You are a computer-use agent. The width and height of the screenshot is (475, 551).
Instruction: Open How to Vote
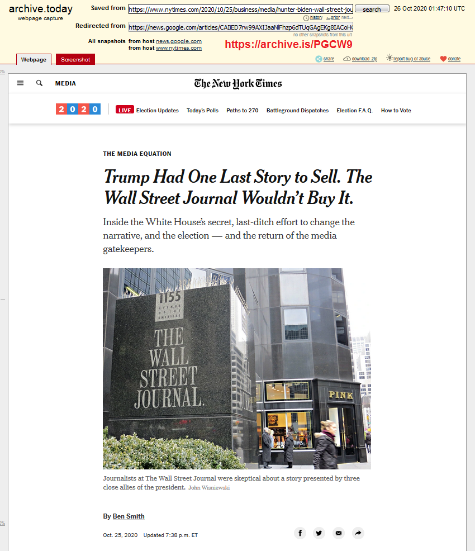pos(396,110)
